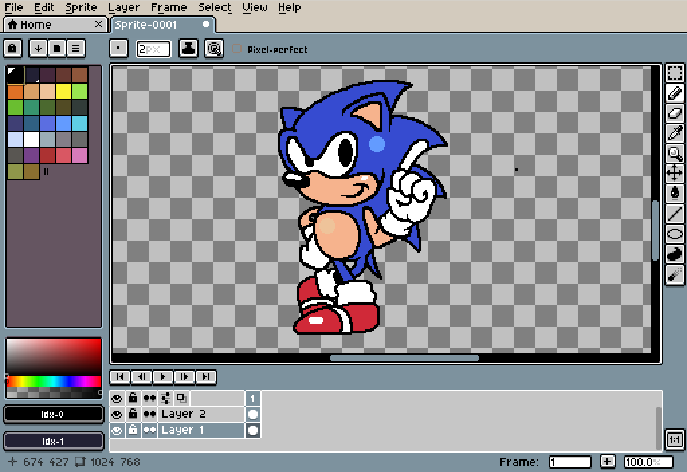The height and width of the screenshot is (472, 687).
Task: Click the rainbow hue slider bar
Action: tap(53, 381)
